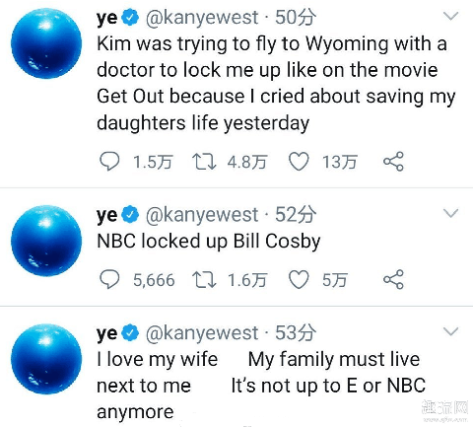Click the 'NBC locked up Bill Cosby' text

pyautogui.click(x=209, y=242)
